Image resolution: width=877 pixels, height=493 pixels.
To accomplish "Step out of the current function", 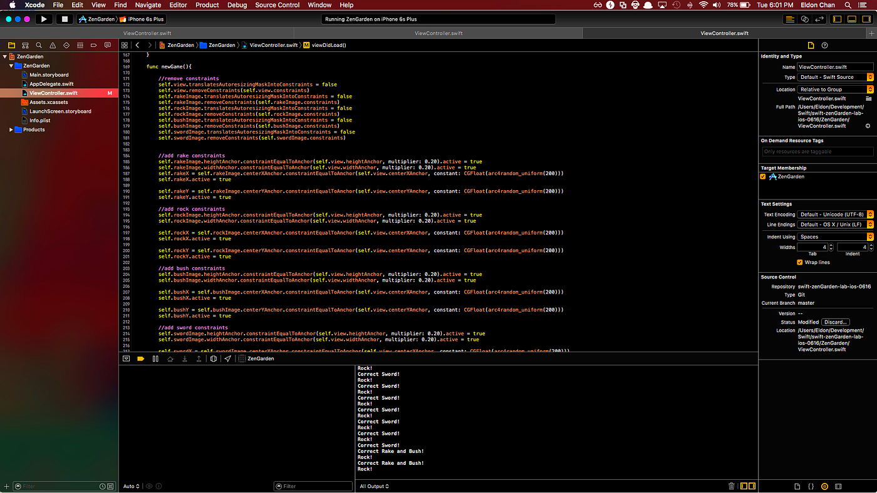I will tap(199, 358).
